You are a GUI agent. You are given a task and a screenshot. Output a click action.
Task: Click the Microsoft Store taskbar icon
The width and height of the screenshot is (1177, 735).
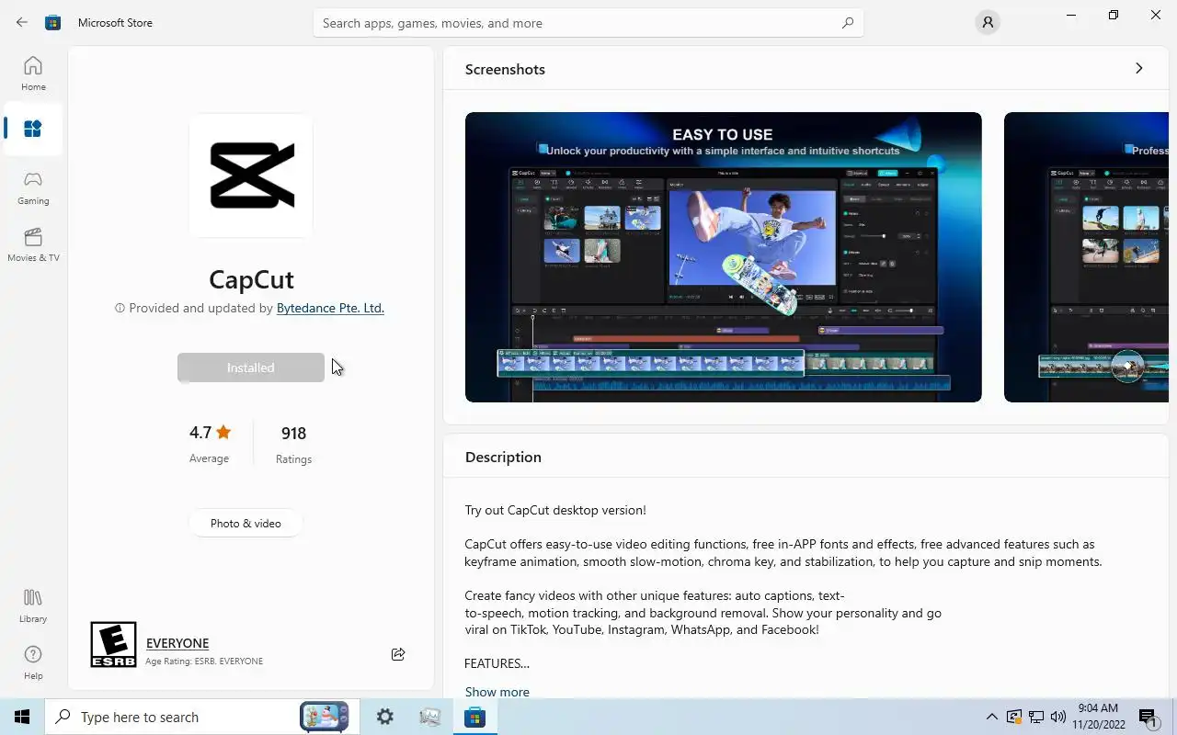474,717
